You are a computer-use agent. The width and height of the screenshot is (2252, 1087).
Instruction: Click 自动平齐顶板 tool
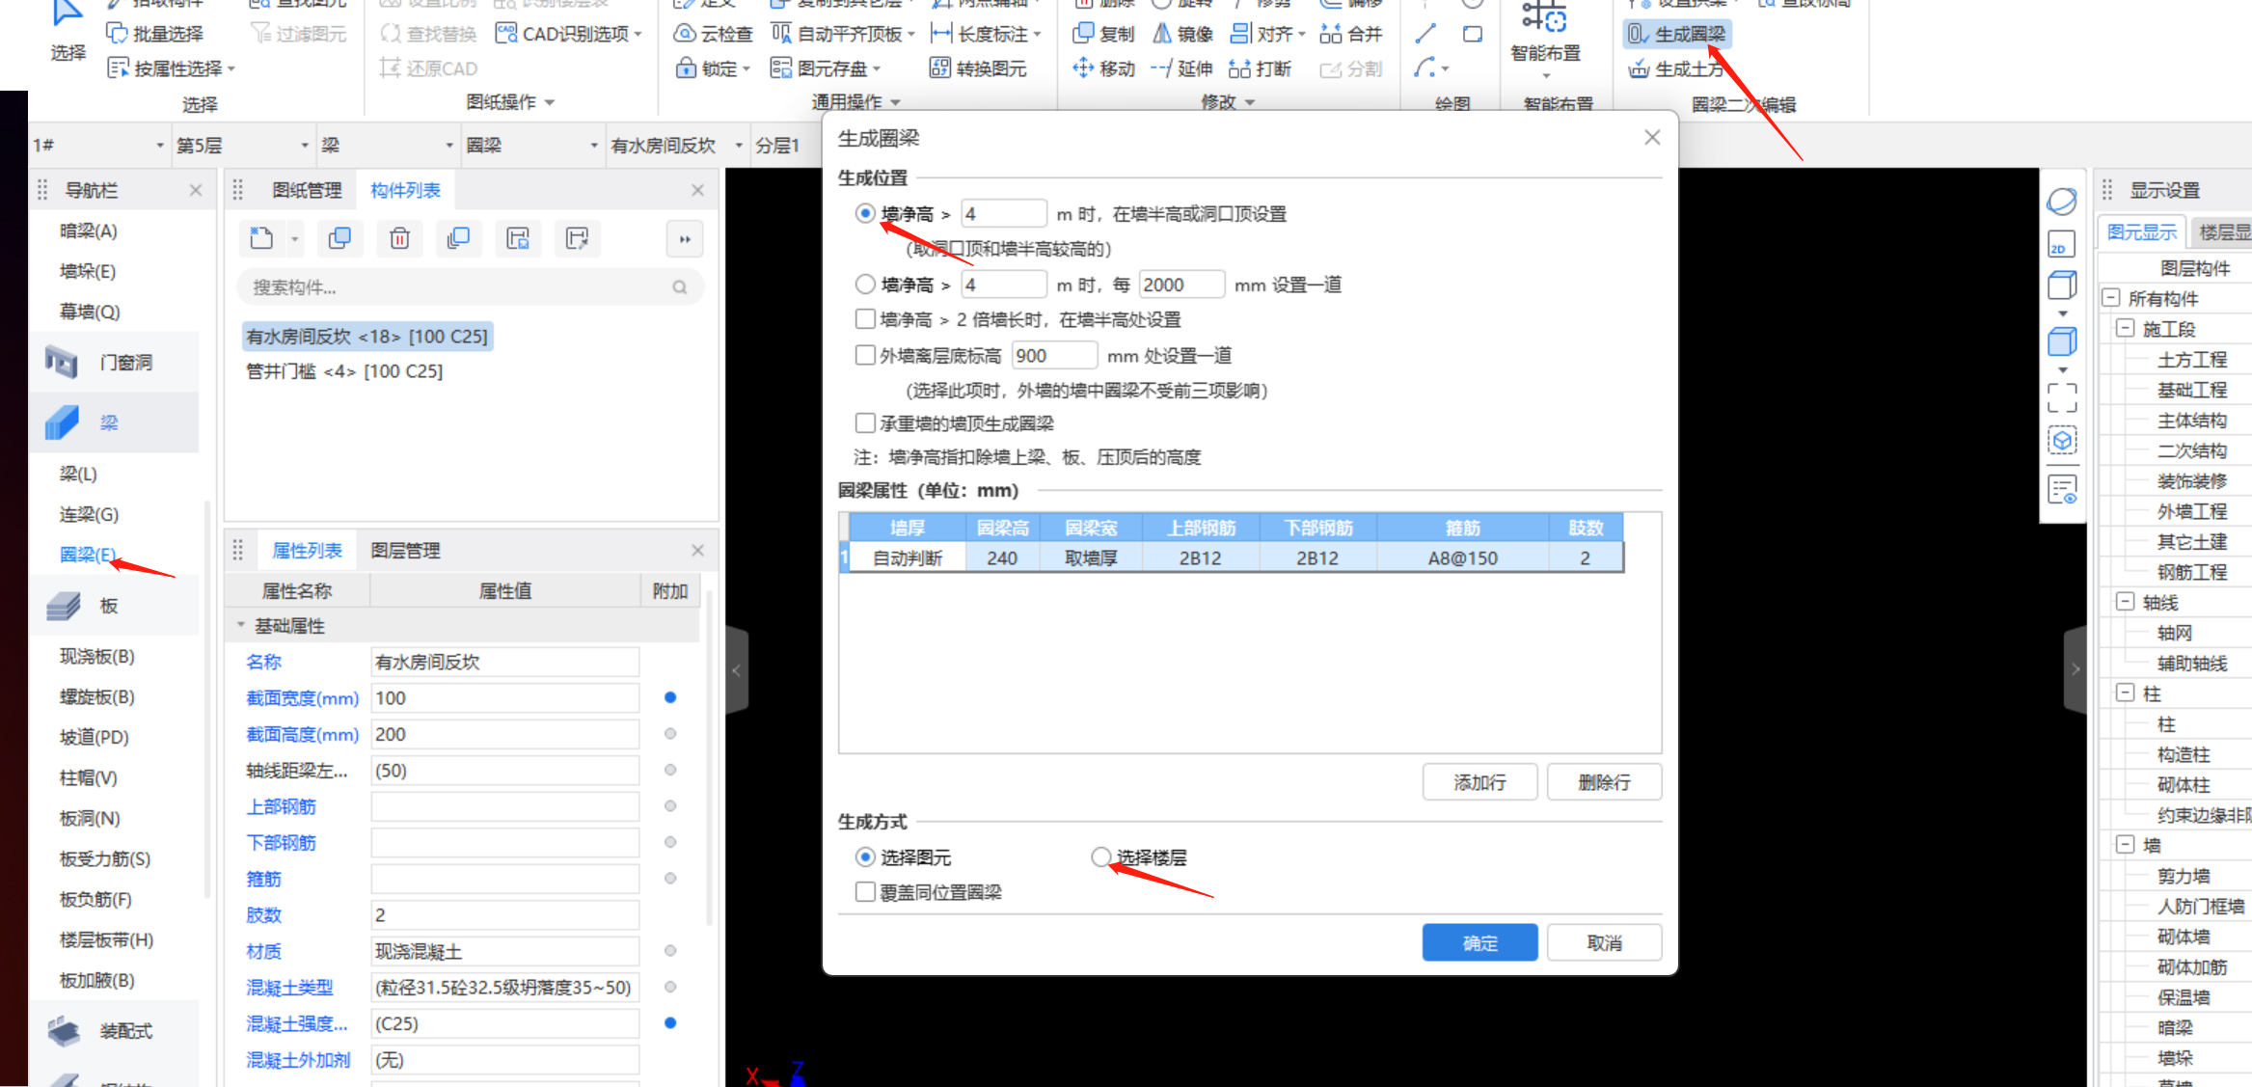tap(842, 35)
